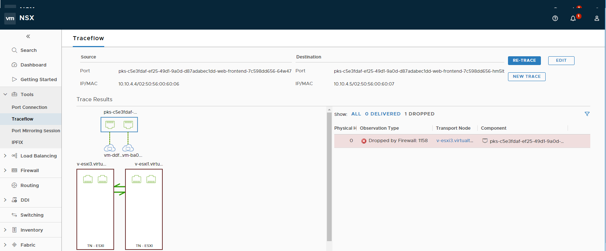This screenshot has height=251, width=606.
Task: Click the Transport Node column header
Action: pyautogui.click(x=453, y=128)
